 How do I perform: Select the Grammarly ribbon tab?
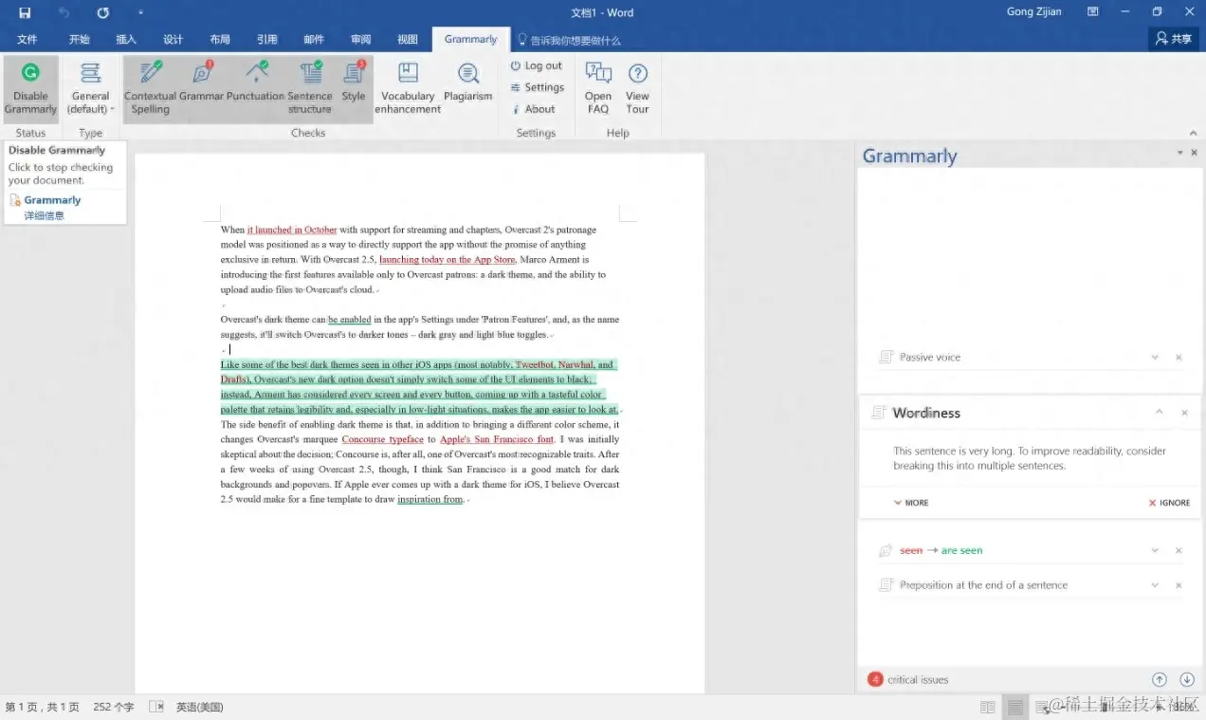[x=470, y=40]
